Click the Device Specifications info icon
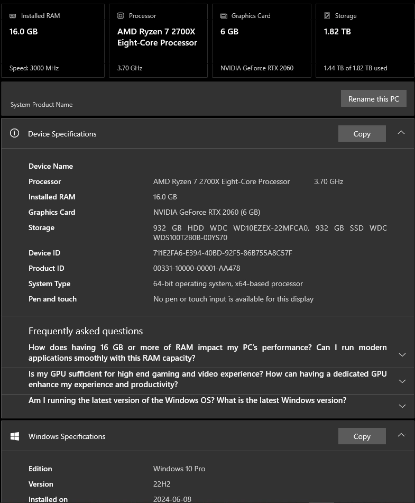The width and height of the screenshot is (415, 503). pyautogui.click(x=15, y=133)
